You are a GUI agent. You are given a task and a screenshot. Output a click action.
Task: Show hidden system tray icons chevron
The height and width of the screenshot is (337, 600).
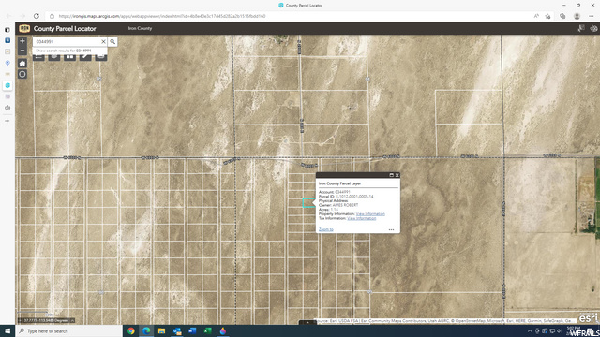tap(530, 330)
